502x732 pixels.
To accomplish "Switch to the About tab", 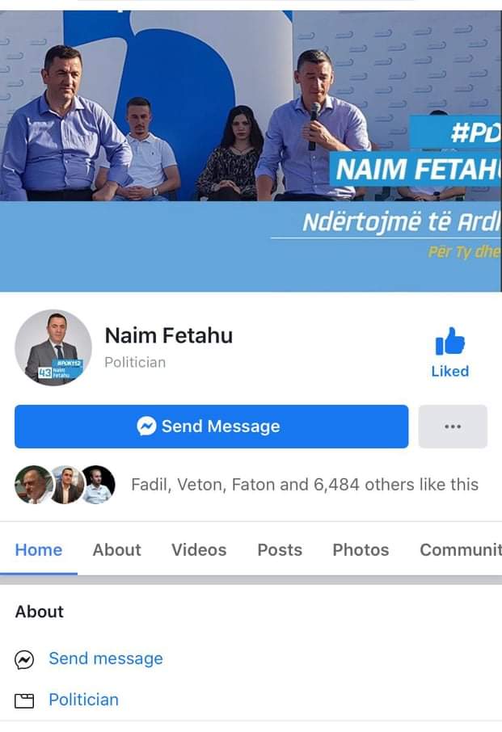I will pos(116,550).
